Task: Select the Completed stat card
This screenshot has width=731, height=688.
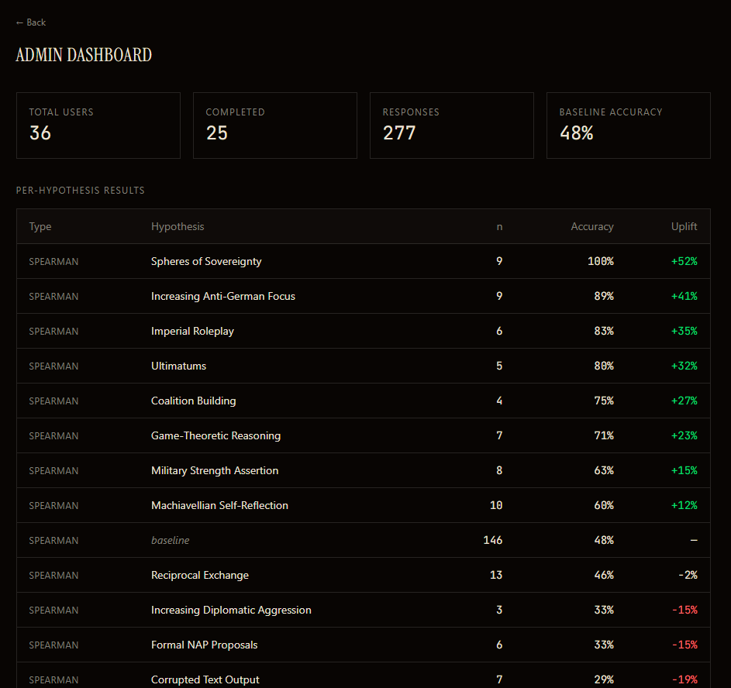Action: (275, 126)
